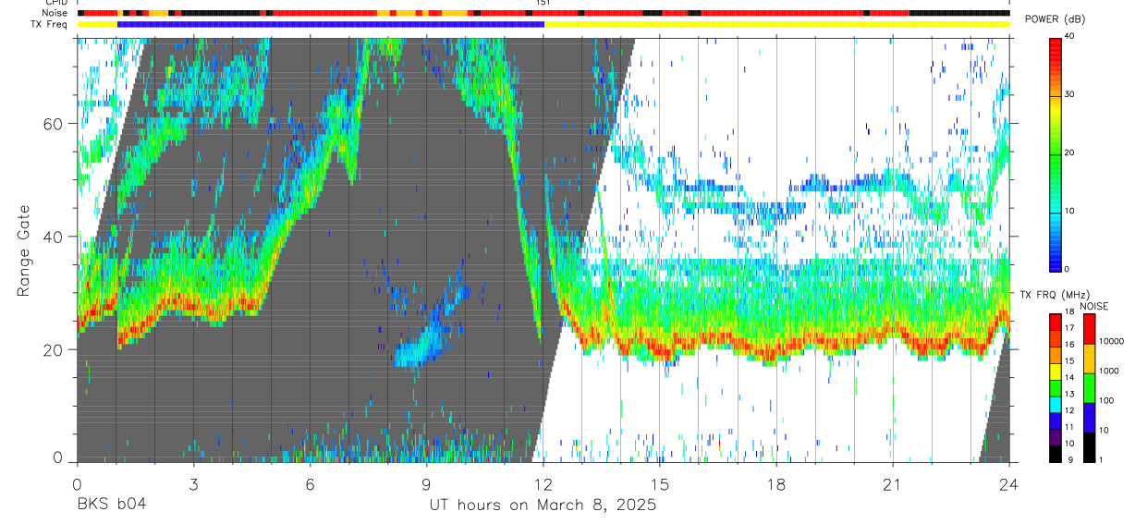The image size is (1135, 524).
Task: Click the 10000 noise legend value
Action: click(x=1112, y=341)
